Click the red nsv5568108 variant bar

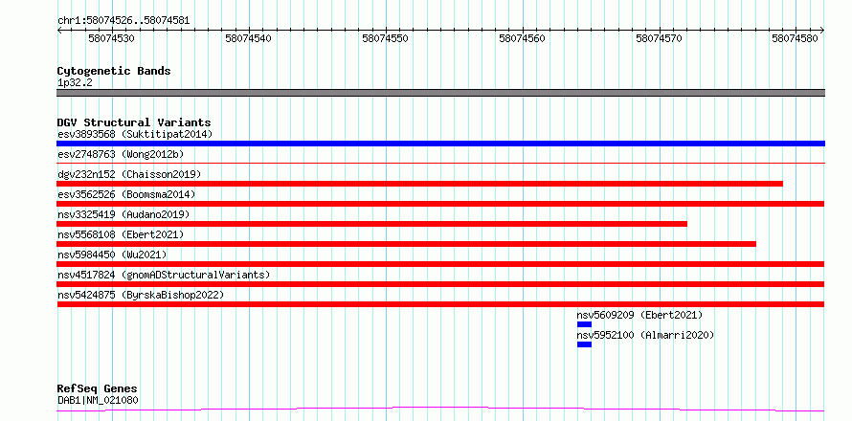pos(407,244)
